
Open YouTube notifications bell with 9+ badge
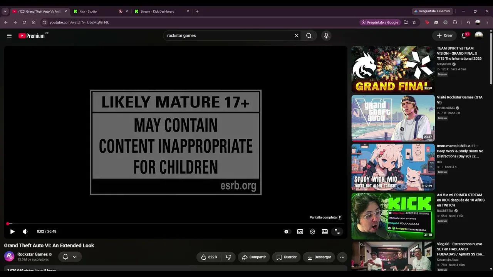(464, 36)
